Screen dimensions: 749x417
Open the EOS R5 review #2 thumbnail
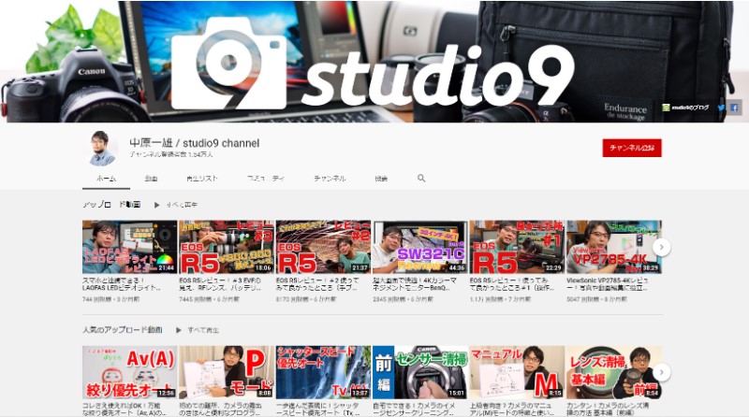click(x=323, y=247)
